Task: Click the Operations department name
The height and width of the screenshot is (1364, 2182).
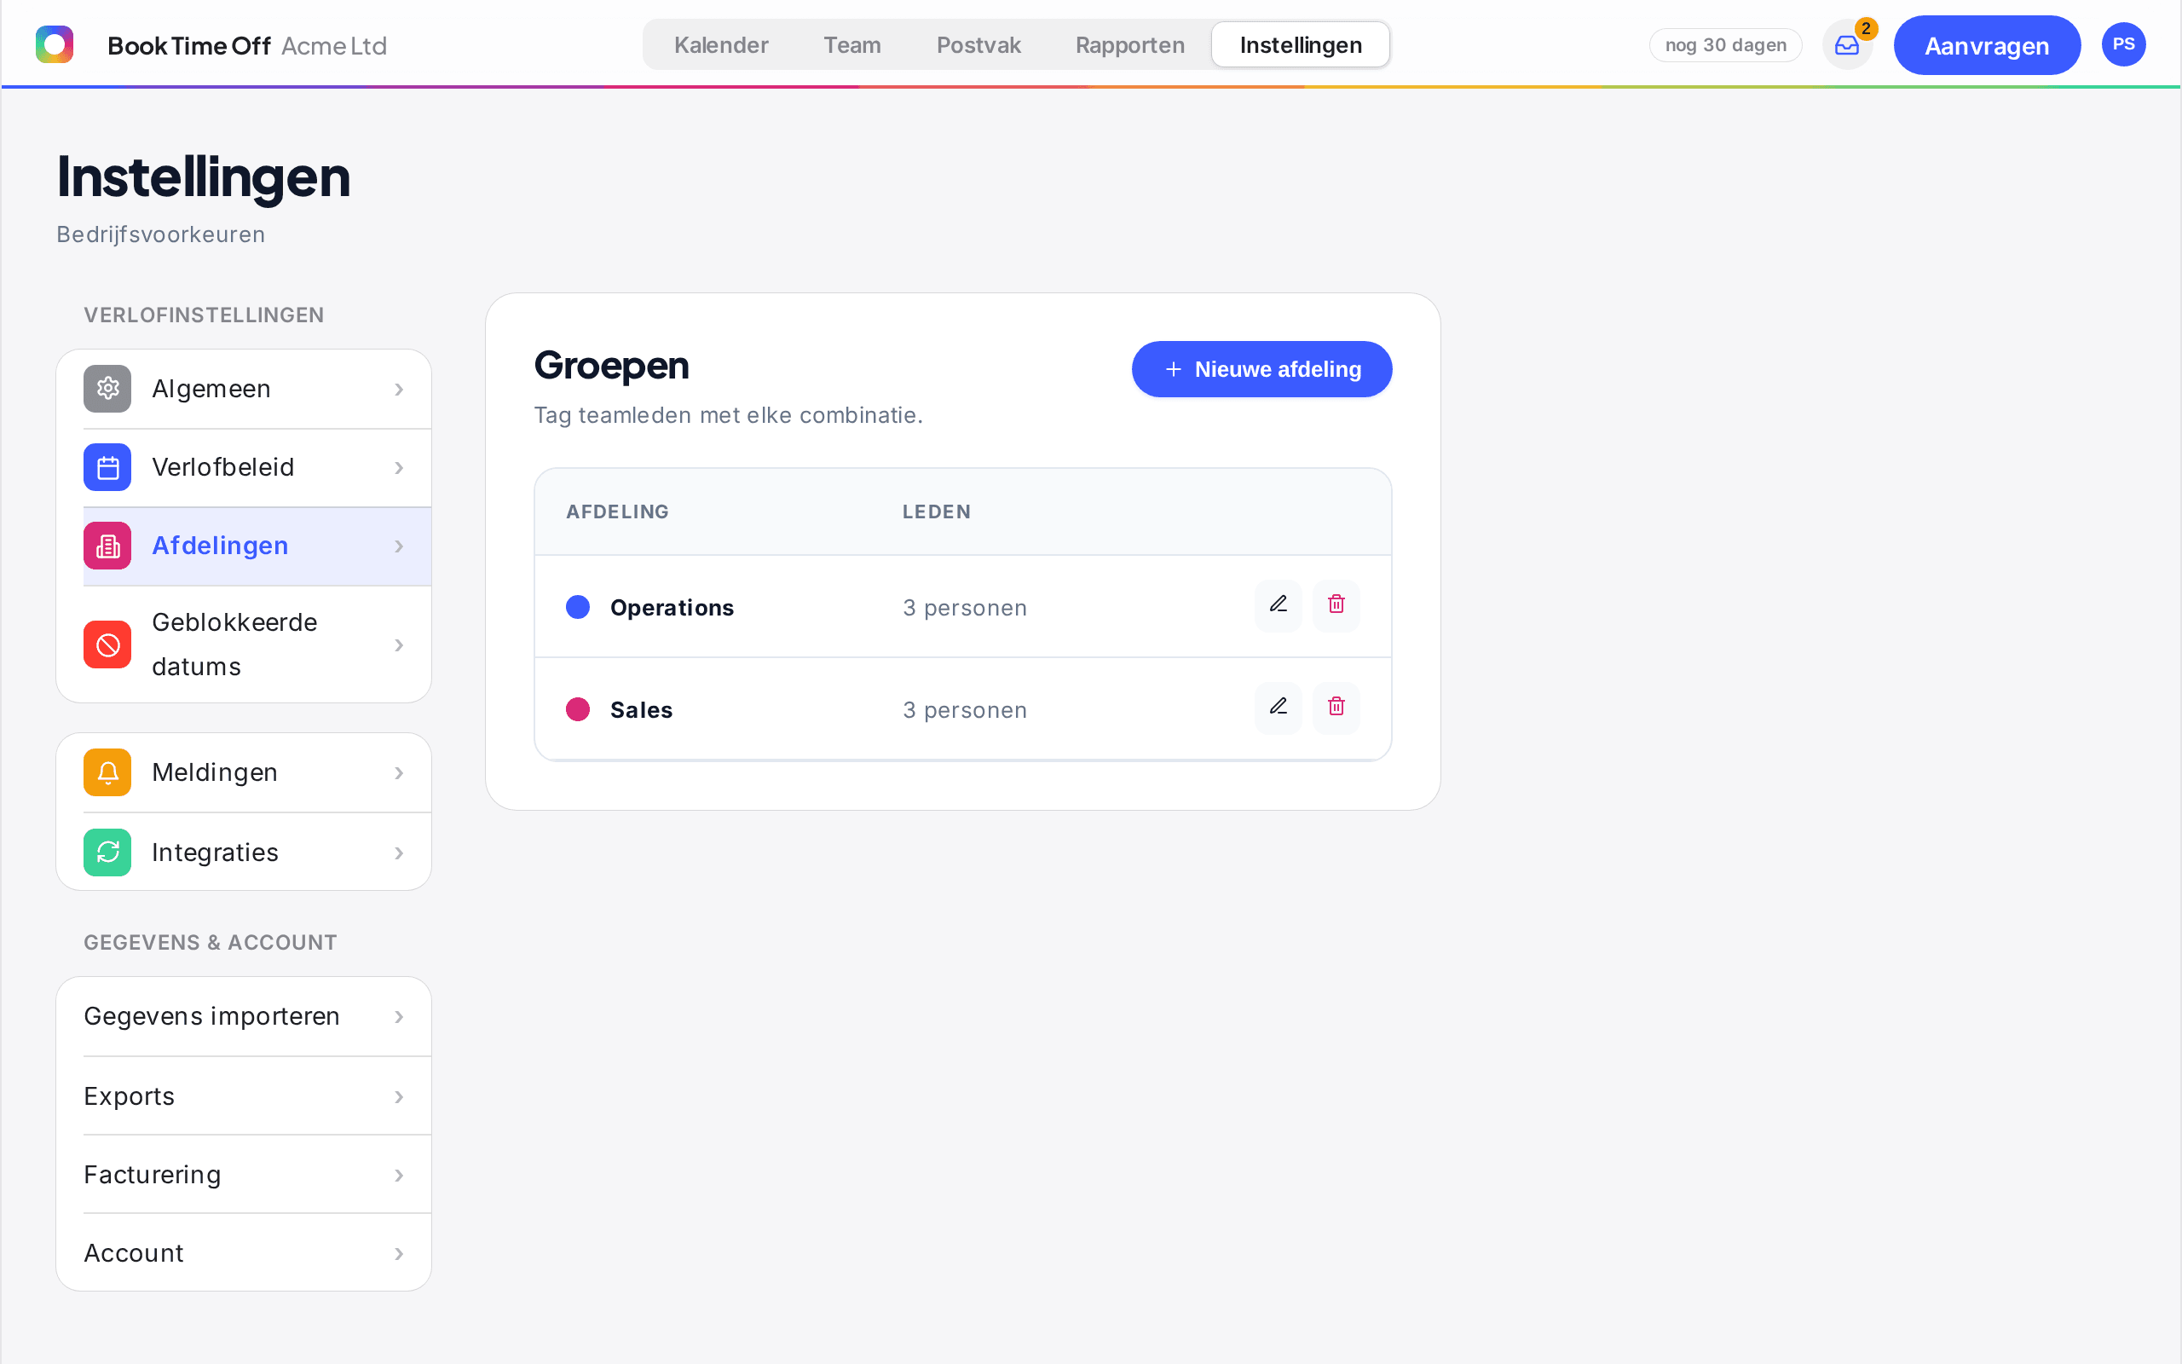Action: coord(672,608)
